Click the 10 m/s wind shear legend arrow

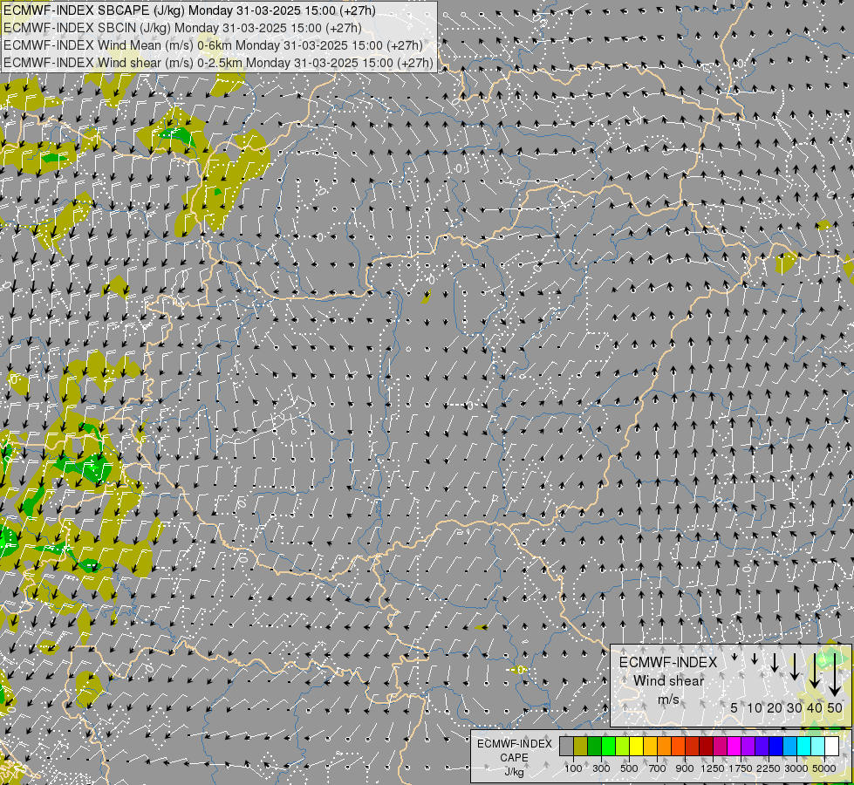click(755, 659)
